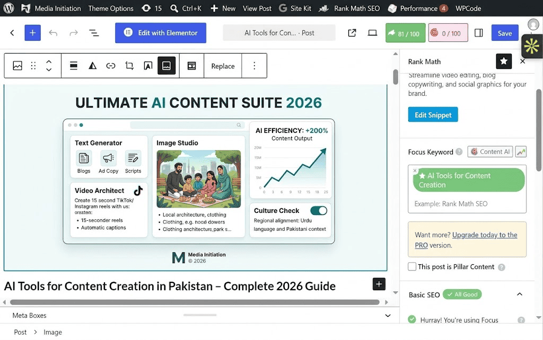Undo the last change
The height and width of the screenshot is (340, 543).
click(53, 33)
